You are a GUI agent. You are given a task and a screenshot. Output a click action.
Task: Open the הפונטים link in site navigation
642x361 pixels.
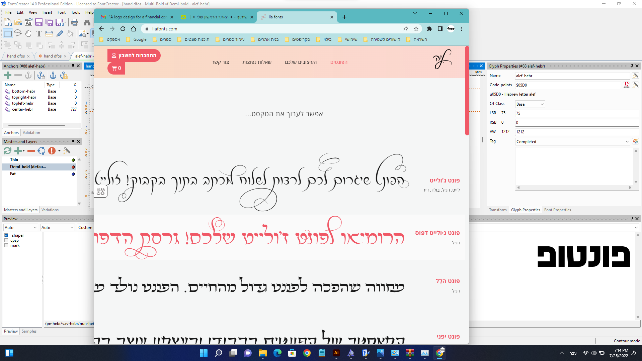click(339, 62)
